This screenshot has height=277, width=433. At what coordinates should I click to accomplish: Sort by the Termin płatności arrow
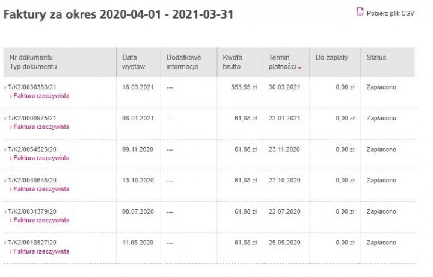[x=299, y=67]
